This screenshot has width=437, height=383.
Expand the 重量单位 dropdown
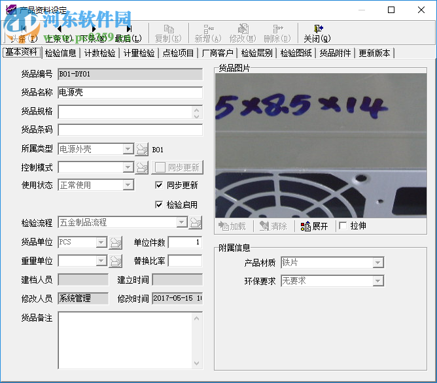tap(101, 261)
